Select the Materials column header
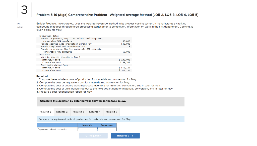Screen dimensions: 257x146 tap(87, 125)
